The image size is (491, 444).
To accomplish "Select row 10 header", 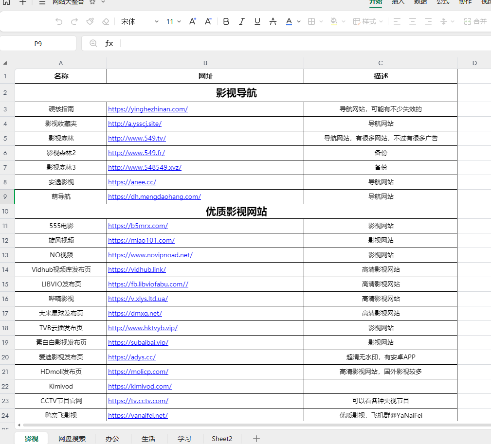I will tap(5, 211).
